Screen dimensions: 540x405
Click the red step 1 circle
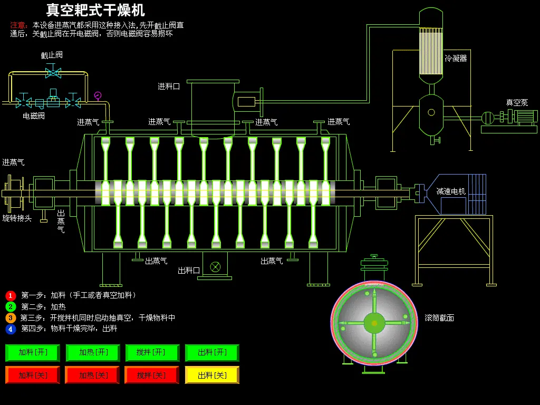click(x=11, y=295)
